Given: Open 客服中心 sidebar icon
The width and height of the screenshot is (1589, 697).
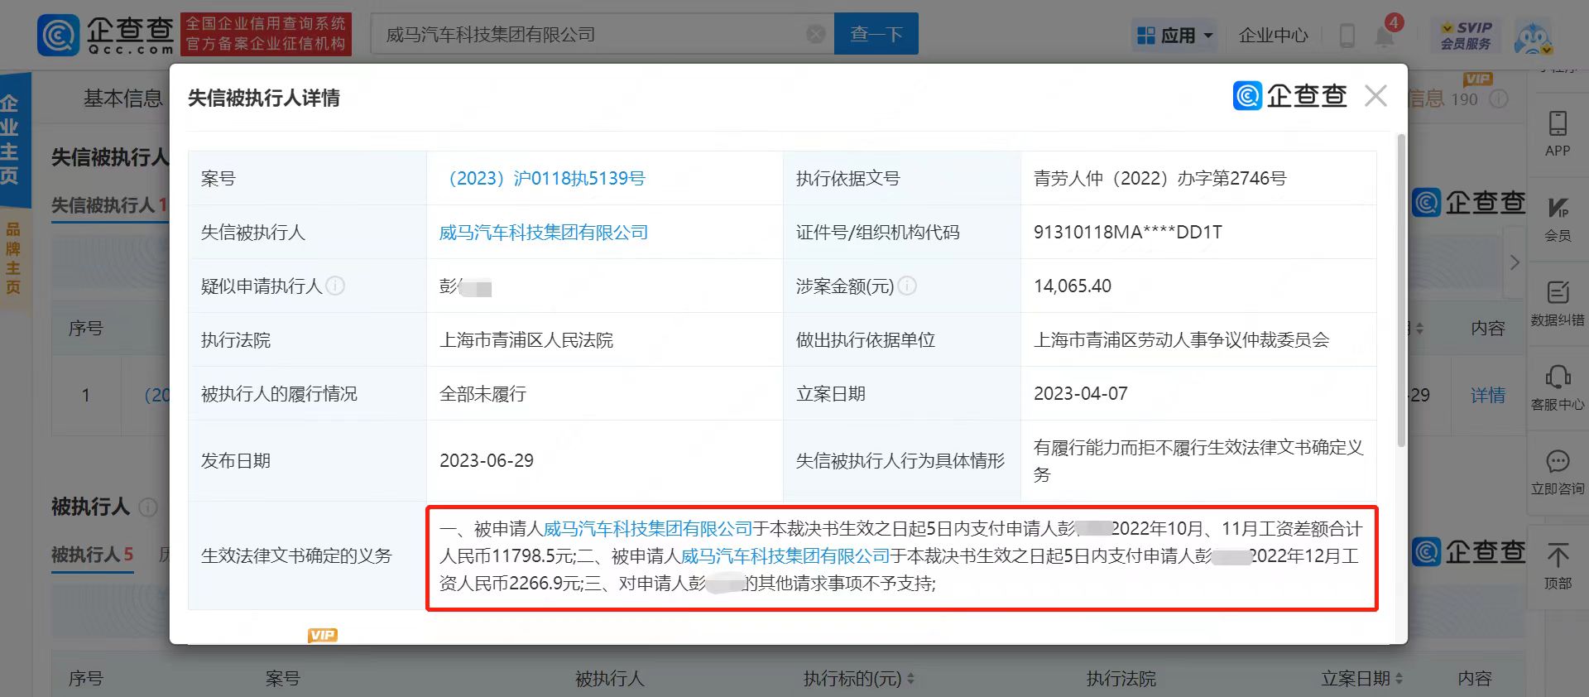Looking at the screenshot, I should pyautogui.click(x=1558, y=387).
